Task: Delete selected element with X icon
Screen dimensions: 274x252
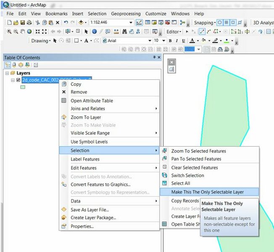Action: (58, 23)
